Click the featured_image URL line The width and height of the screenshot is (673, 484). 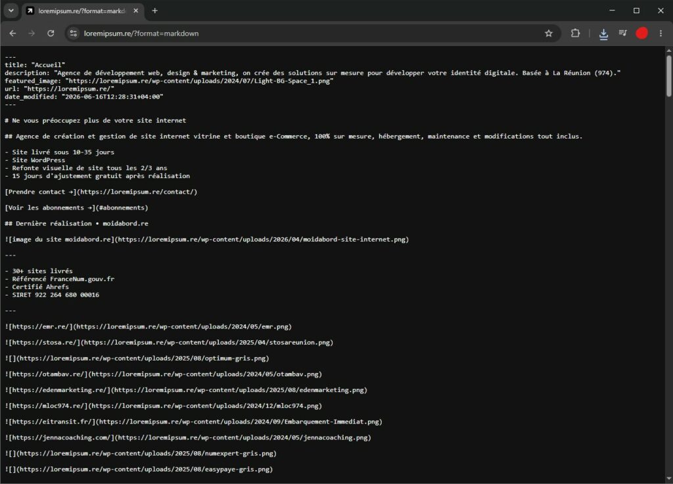pyautogui.click(x=169, y=81)
